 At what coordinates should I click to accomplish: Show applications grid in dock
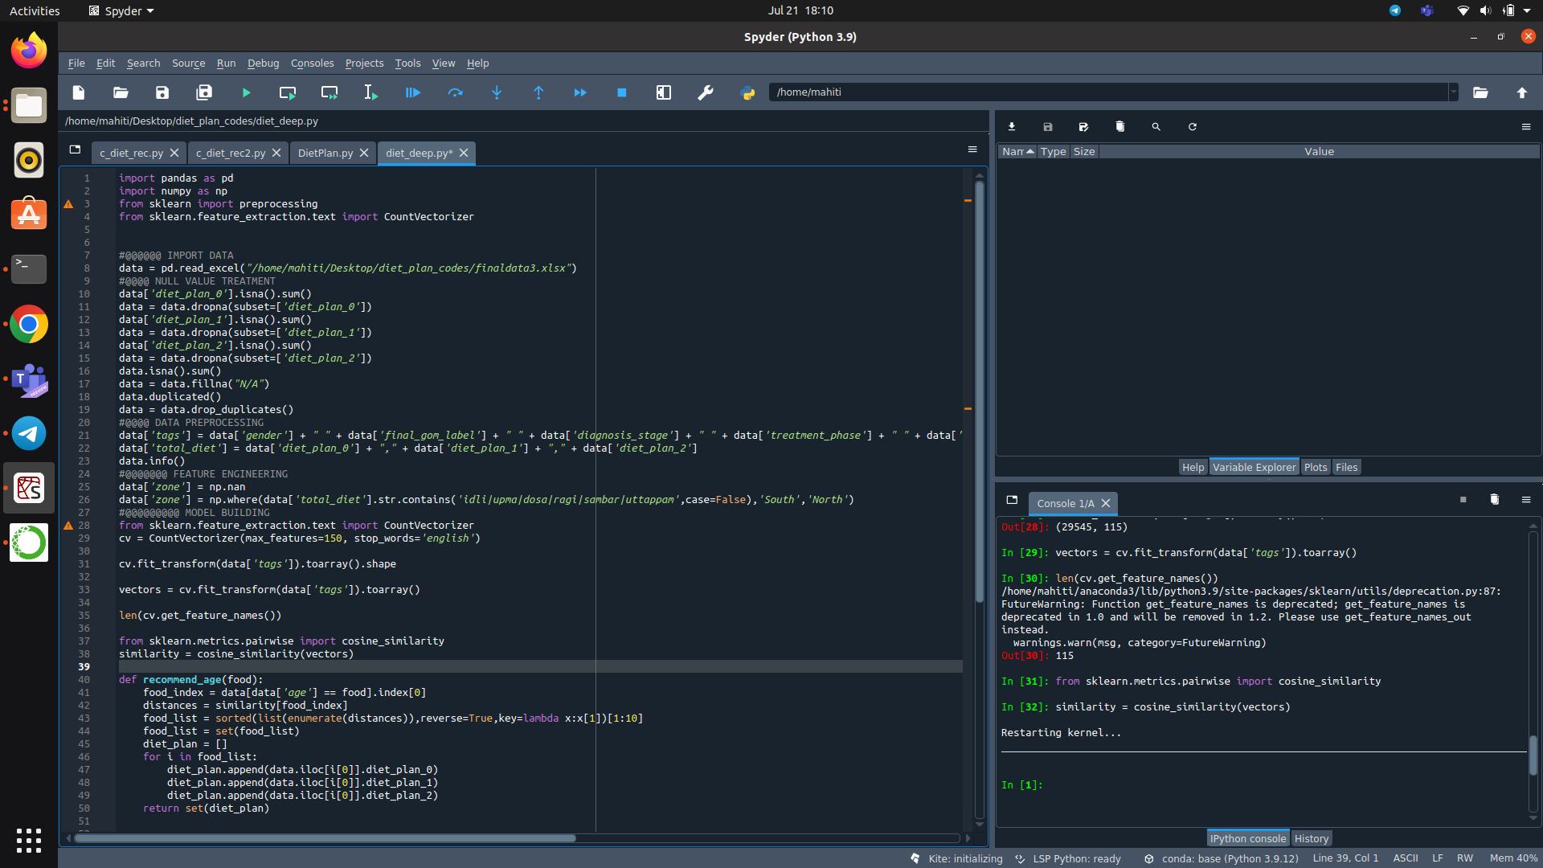pos(29,841)
